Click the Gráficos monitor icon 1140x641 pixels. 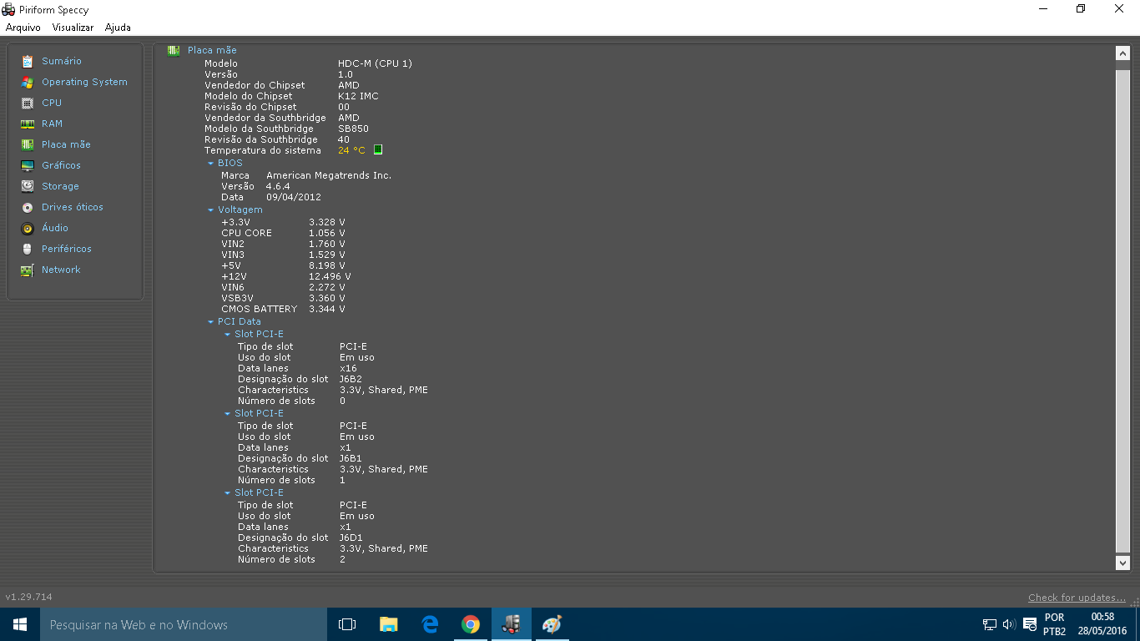point(28,165)
